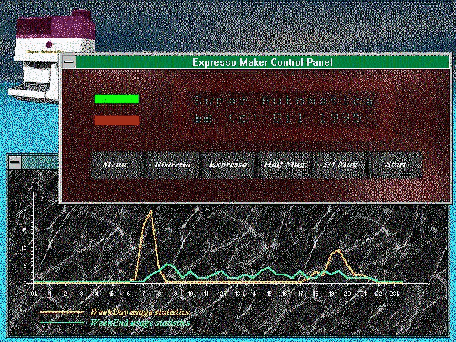Pick the Half Mug size button
456x342 pixels.
284,165
